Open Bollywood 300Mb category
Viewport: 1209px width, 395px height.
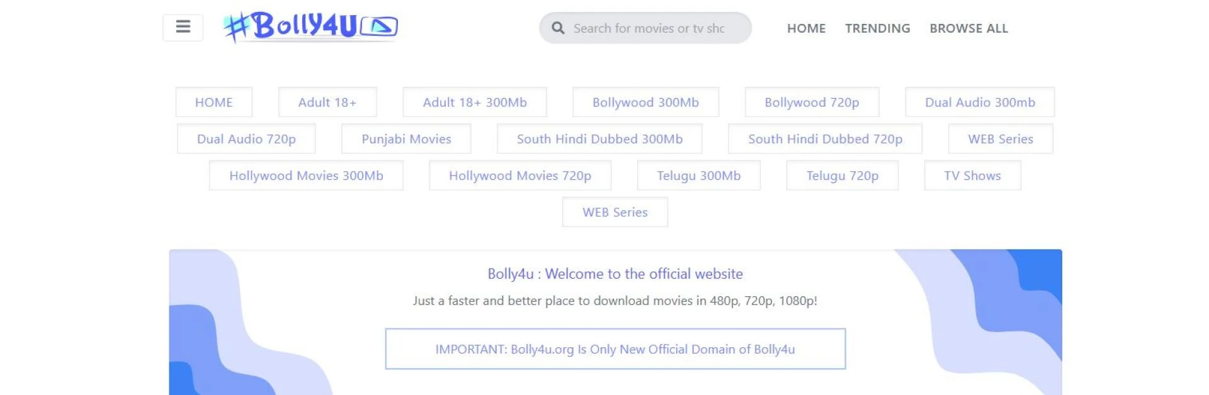(x=645, y=102)
